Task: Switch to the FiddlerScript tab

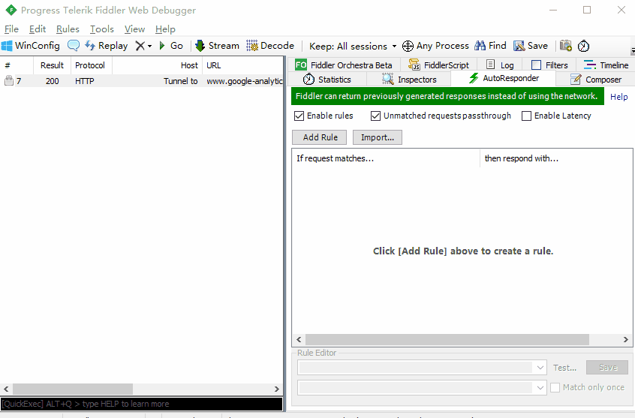Action: (x=438, y=65)
